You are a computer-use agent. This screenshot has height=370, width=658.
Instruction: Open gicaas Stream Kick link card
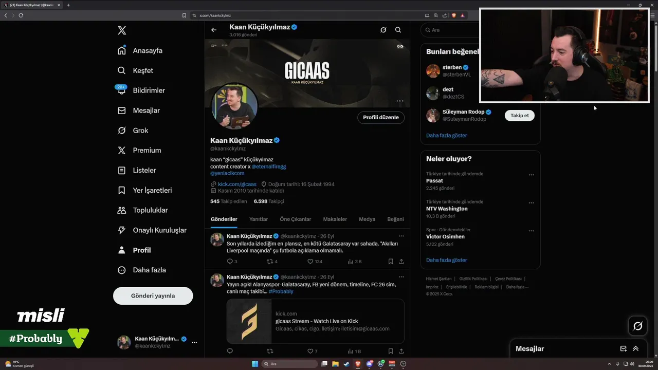(x=316, y=321)
